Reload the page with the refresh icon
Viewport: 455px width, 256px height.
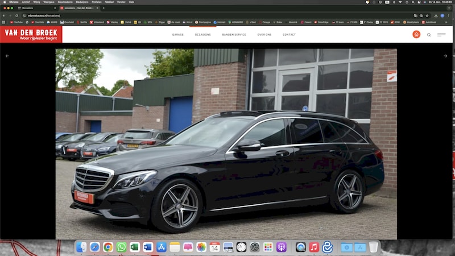pyautogui.click(x=17, y=16)
